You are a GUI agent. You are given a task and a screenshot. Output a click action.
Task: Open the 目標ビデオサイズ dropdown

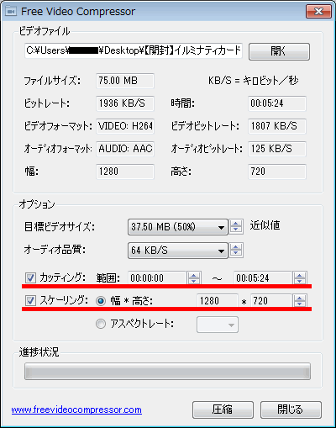click(x=178, y=227)
